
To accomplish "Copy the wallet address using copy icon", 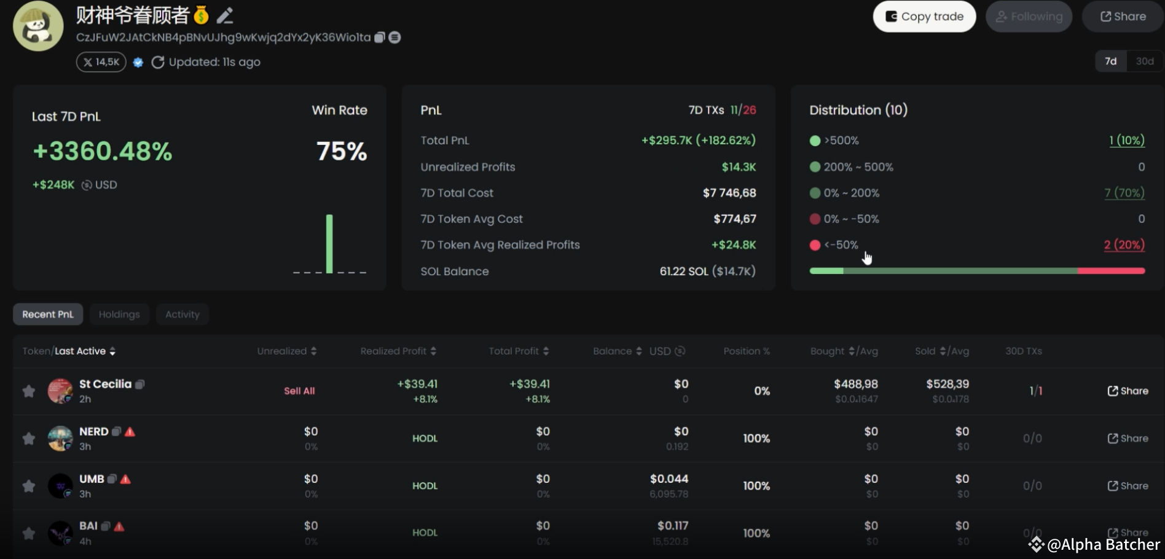I will 380,37.
